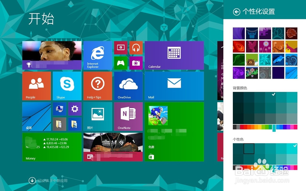The height and width of the screenshot is (191, 306).
Task: Go to the 桌面 desktop tile
Action: (36, 116)
